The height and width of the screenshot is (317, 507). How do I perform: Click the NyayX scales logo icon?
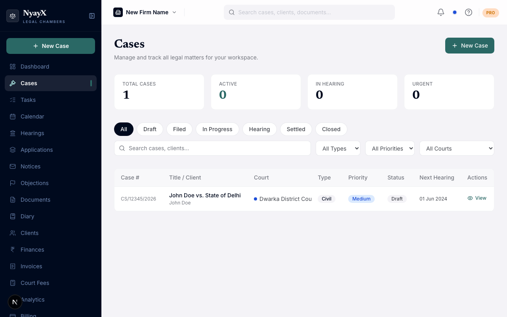13,16
